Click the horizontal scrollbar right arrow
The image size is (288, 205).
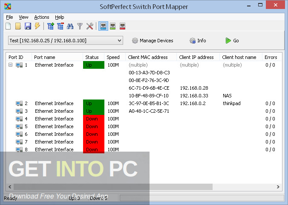tap(278, 187)
